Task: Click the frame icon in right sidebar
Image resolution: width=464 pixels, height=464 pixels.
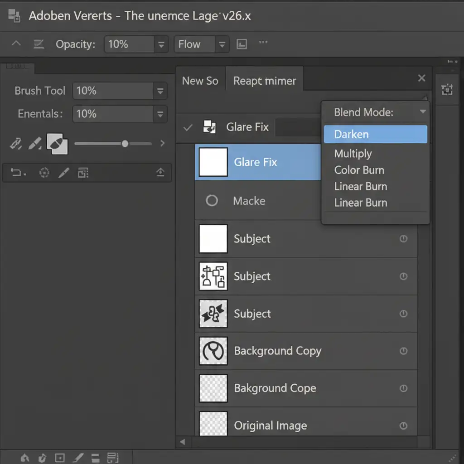Action: [x=447, y=90]
